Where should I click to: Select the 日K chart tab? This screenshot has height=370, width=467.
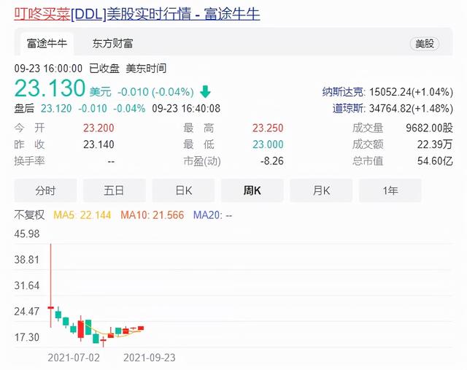(x=183, y=190)
